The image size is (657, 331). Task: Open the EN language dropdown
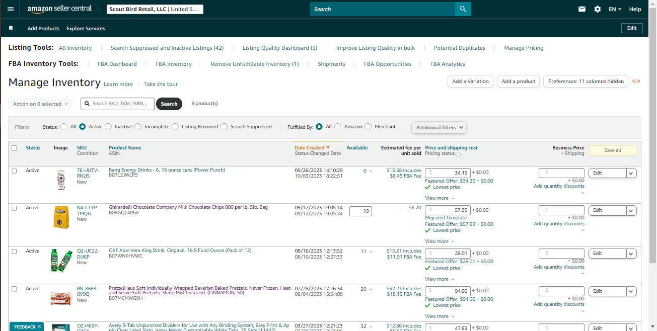coord(615,9)
